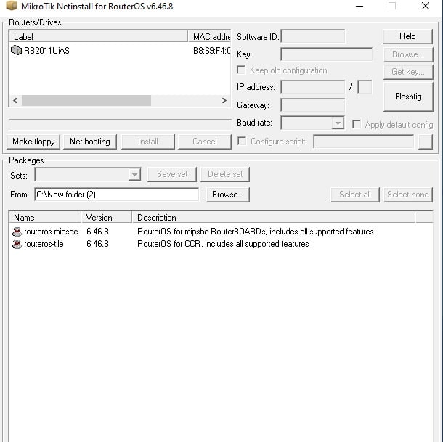Viewport: 443px width, 442px height.
Task: Tick the Configure script checkbox
Action: click(x=242, y=141)
